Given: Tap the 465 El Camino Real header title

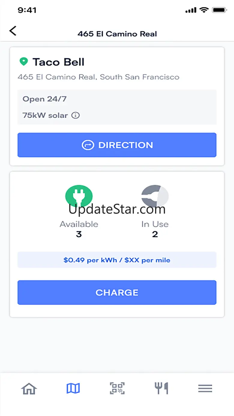Looking at the screenshot, I should click(117, 34).
